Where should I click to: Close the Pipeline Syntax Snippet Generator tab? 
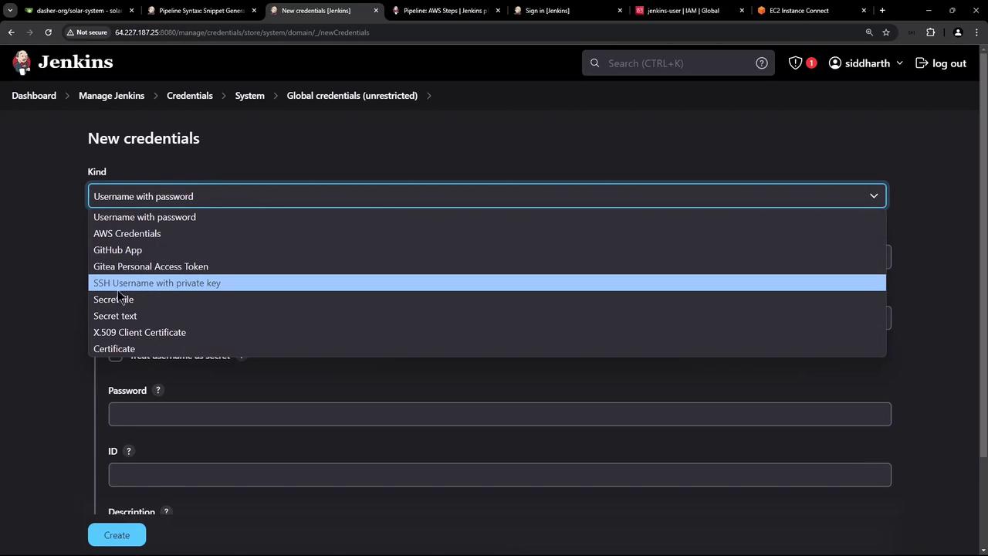click(x=254, y=11)
